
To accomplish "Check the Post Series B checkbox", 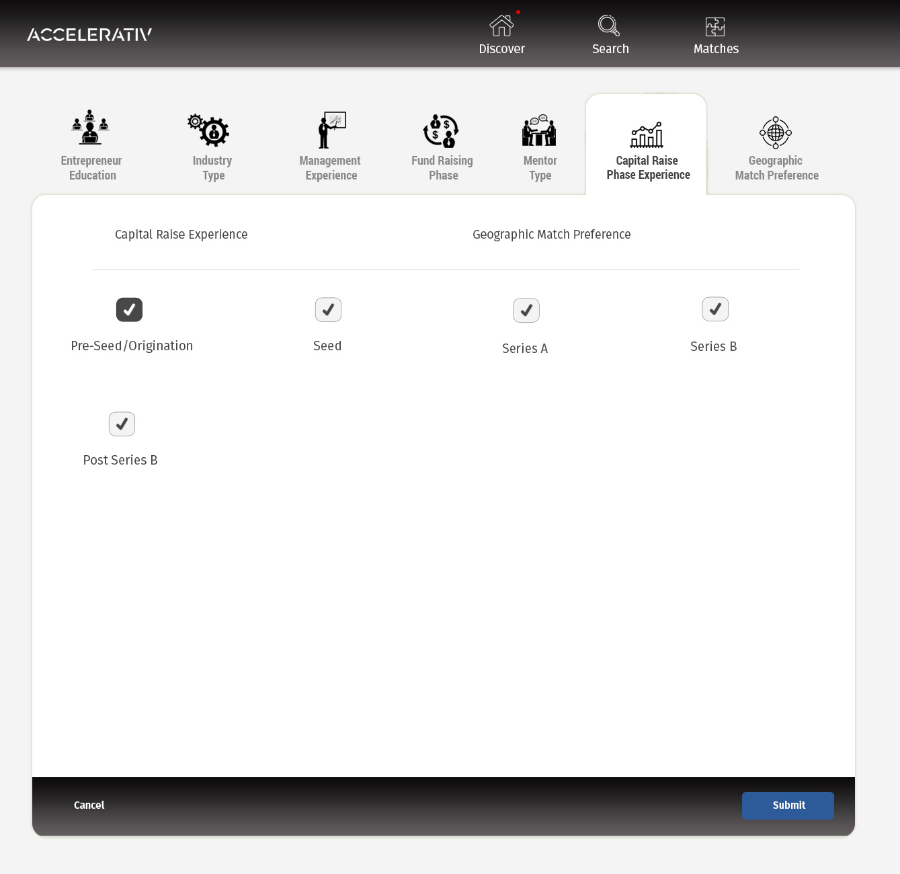I will point(122,424).
